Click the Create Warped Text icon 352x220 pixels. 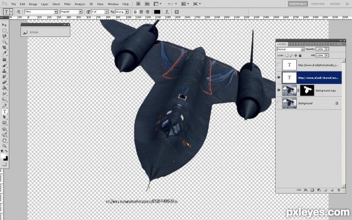point(167,12)
